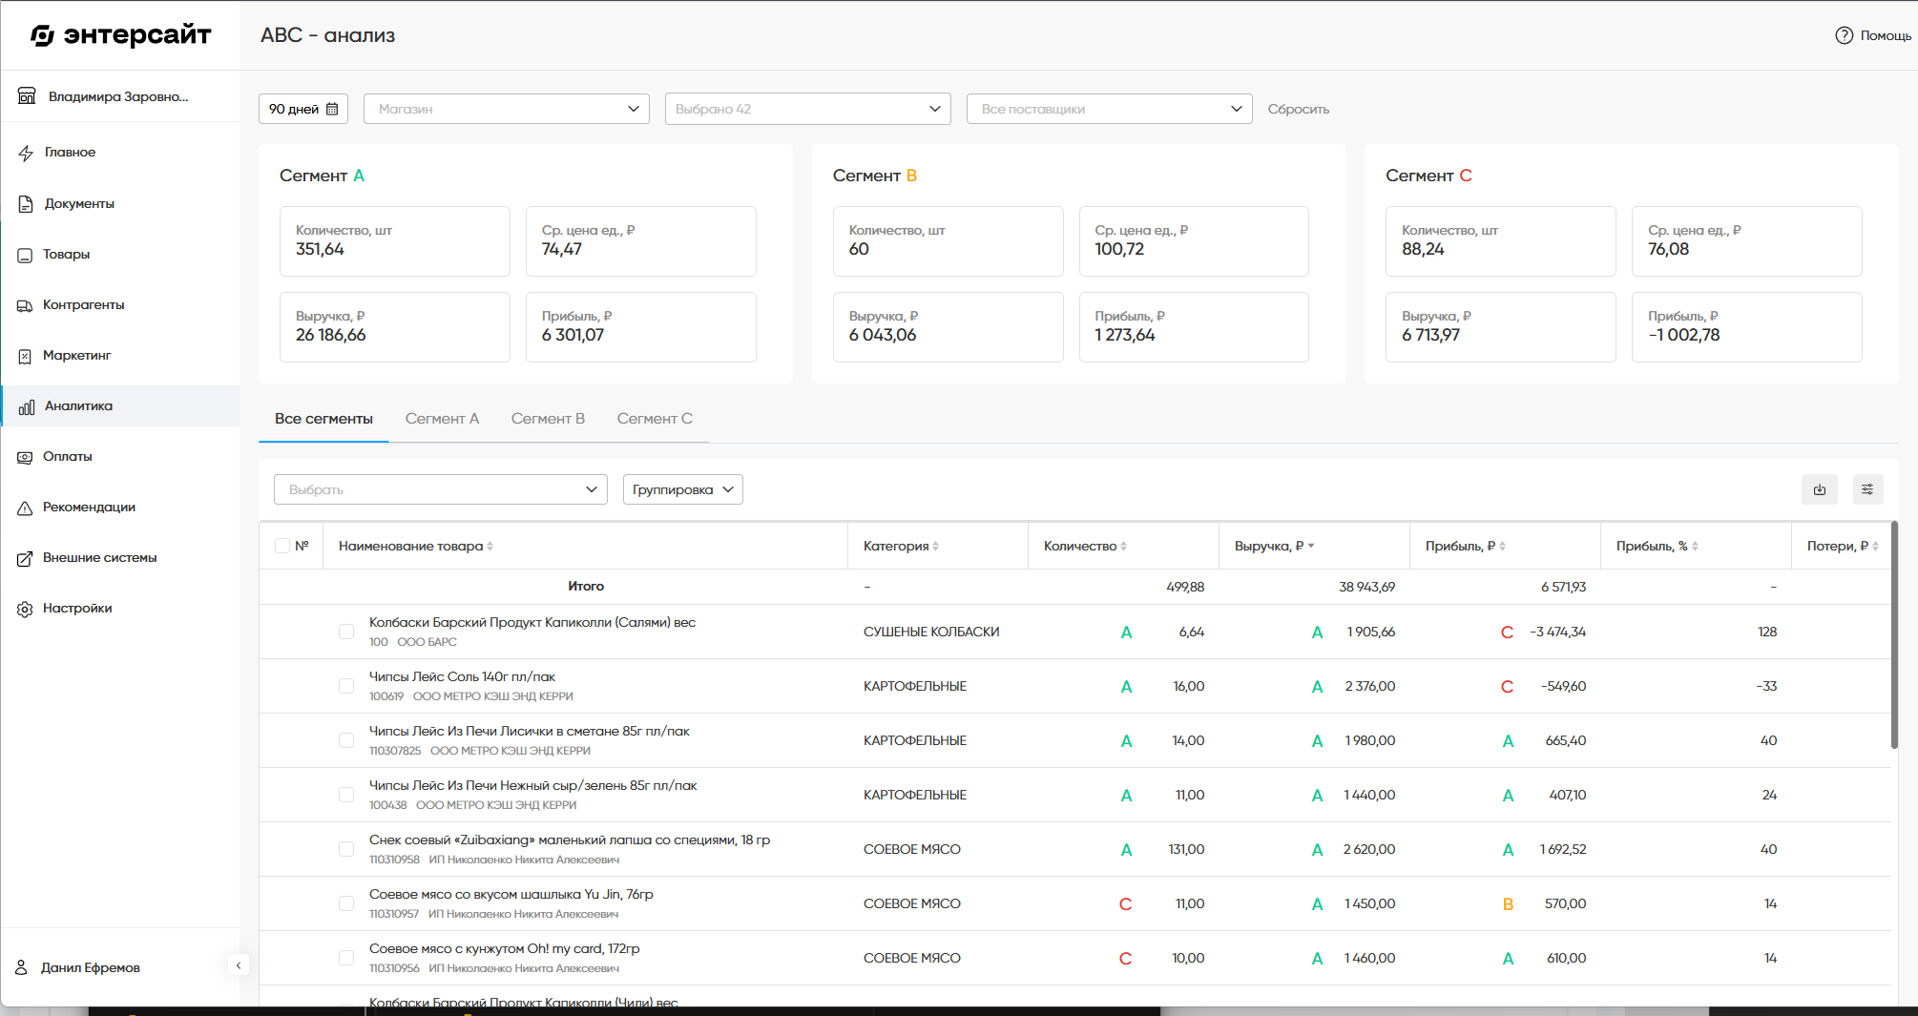
Task: Switch to the Сегмент C tab
Action: click(655, 419)
